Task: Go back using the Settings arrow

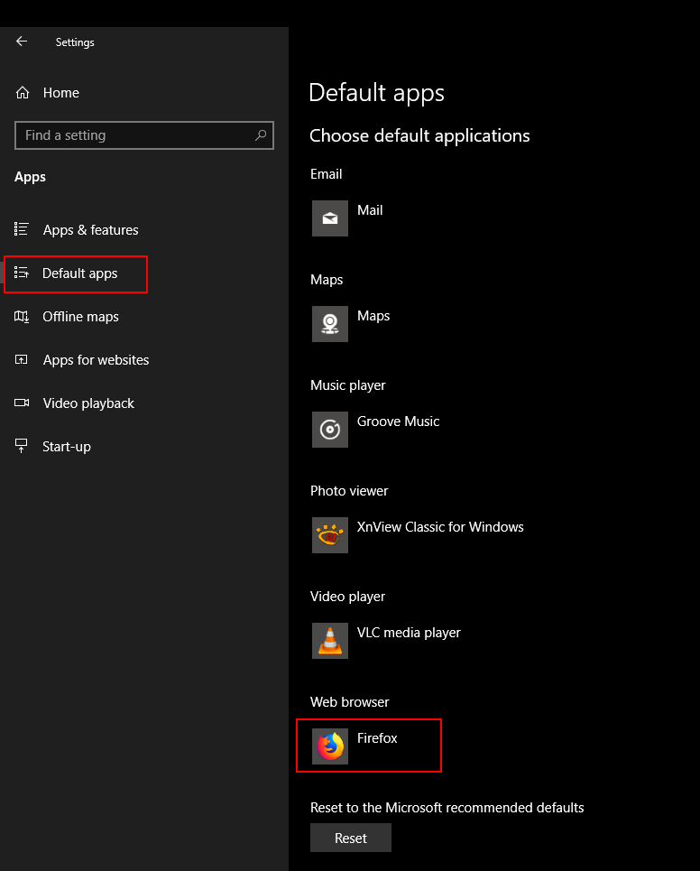Action: [22, 42]
